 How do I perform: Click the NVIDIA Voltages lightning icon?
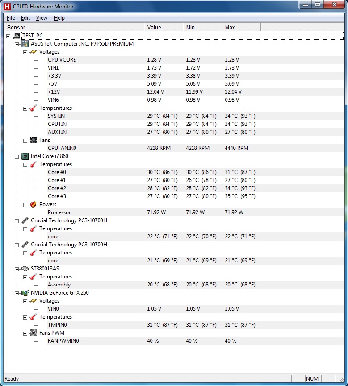(34, 301)
